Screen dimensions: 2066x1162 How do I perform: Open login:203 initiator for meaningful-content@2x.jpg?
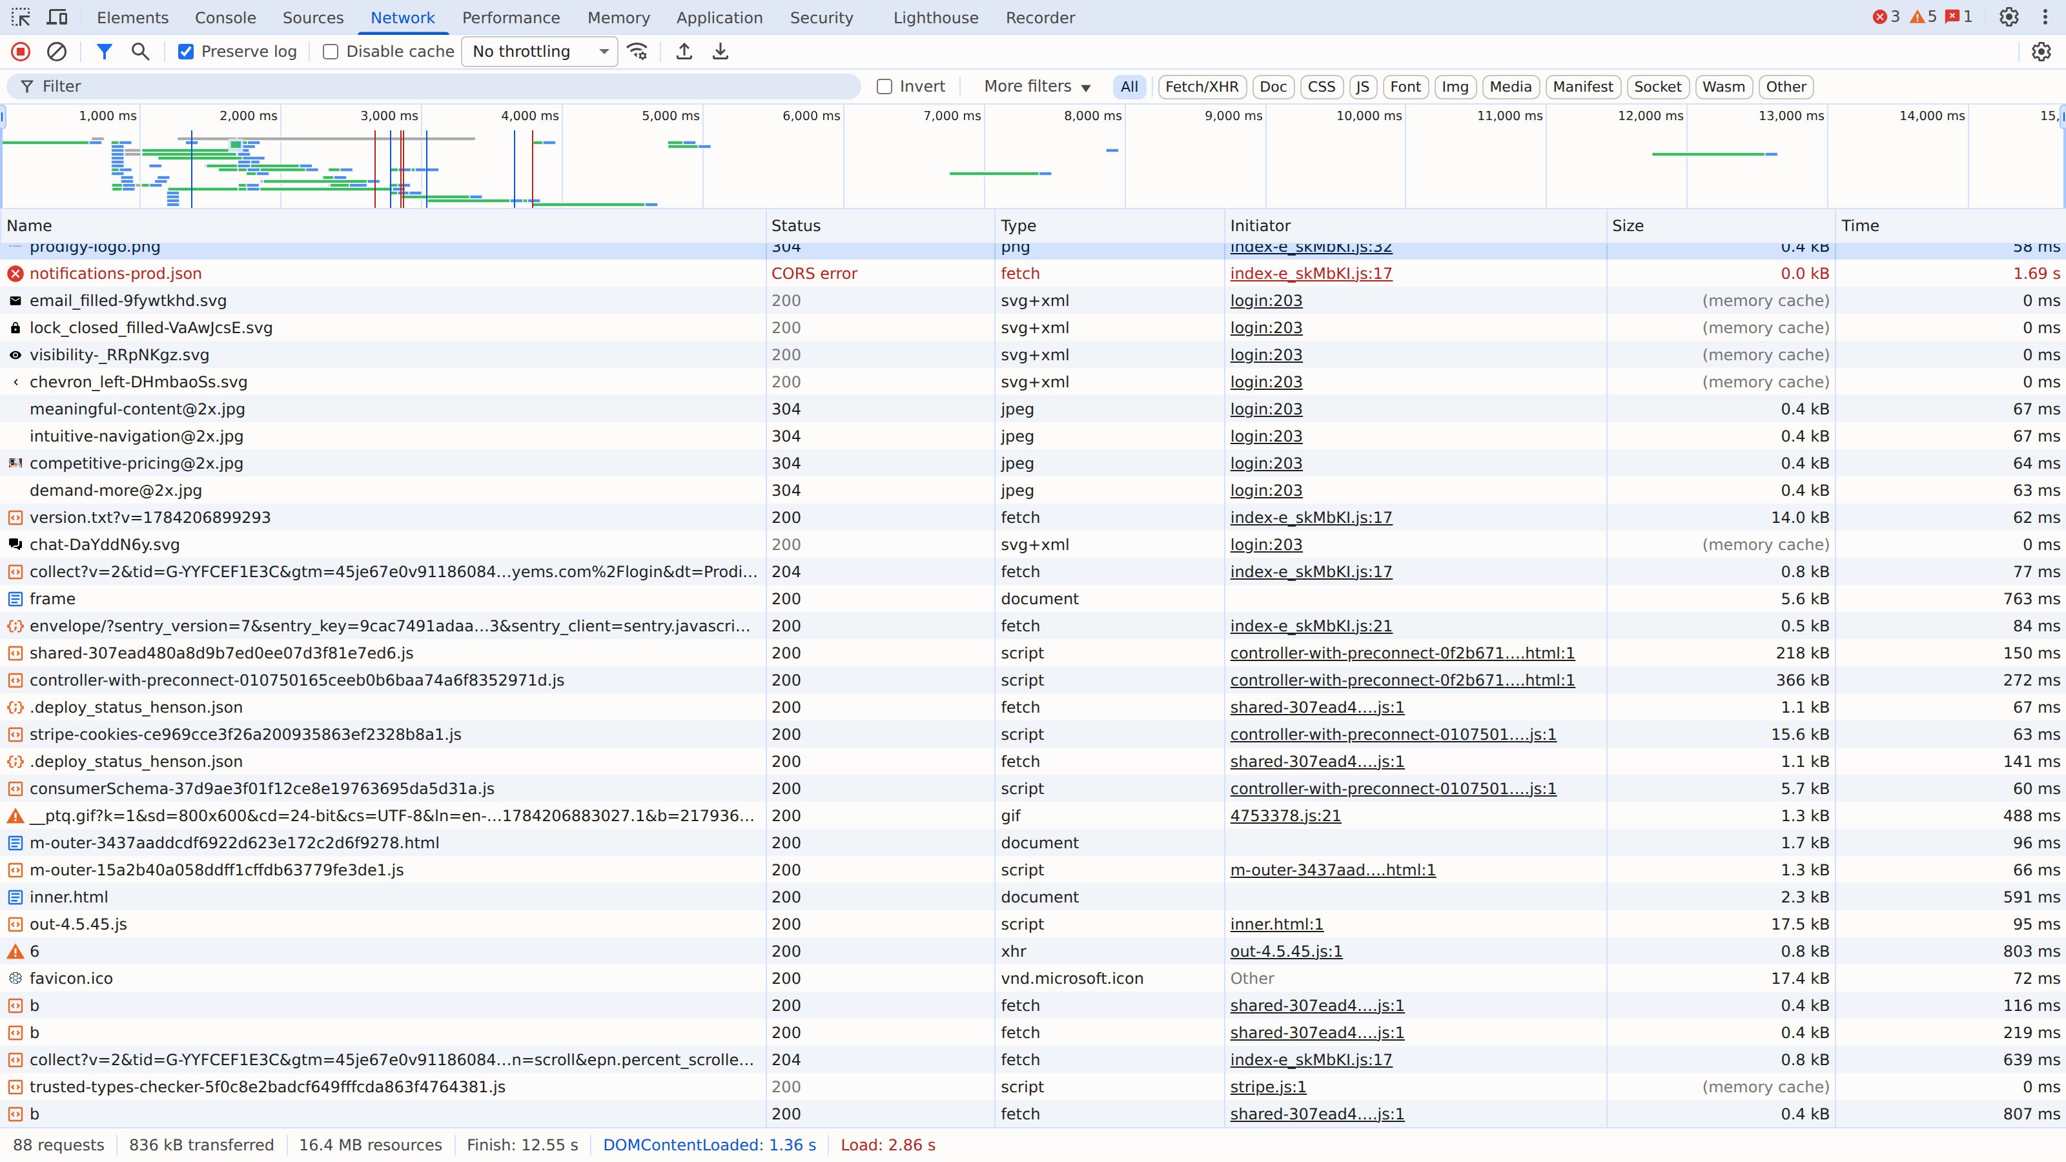click(1265, 409)
